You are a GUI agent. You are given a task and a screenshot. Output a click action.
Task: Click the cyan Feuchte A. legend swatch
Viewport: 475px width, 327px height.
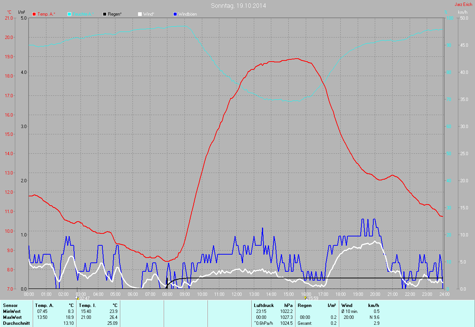pos(69,14)
